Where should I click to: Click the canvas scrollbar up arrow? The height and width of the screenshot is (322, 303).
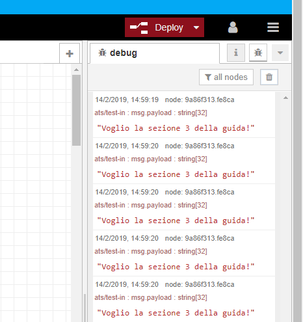76,70
